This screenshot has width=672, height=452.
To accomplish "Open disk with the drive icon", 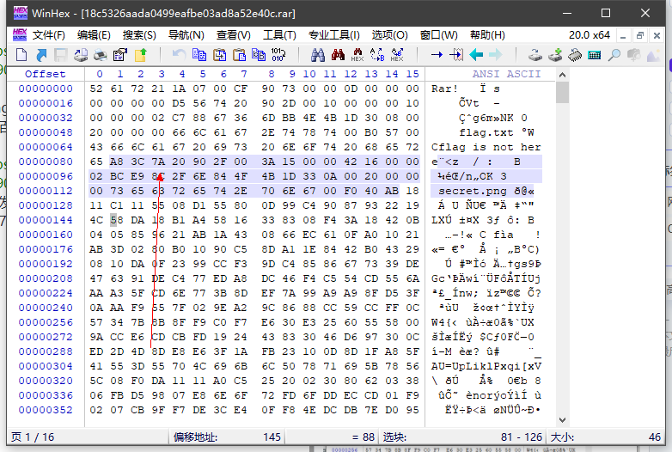I will pyautogui.click(x=535, y=55).
